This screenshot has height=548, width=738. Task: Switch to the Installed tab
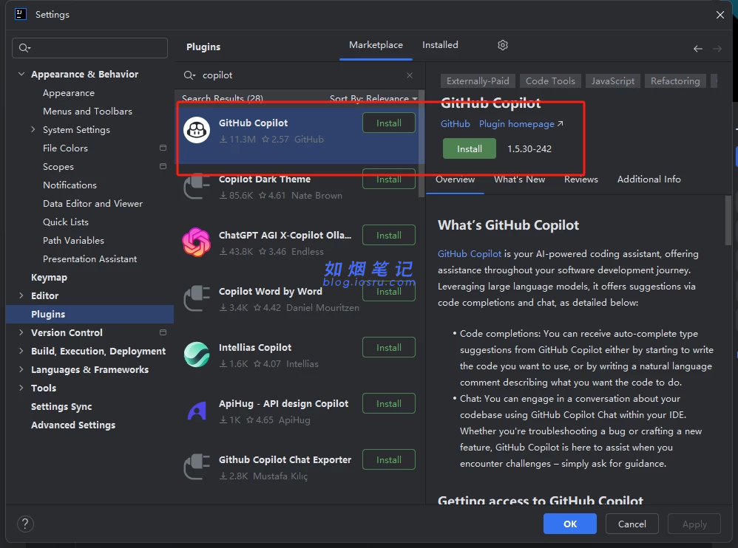click(439, 45)
